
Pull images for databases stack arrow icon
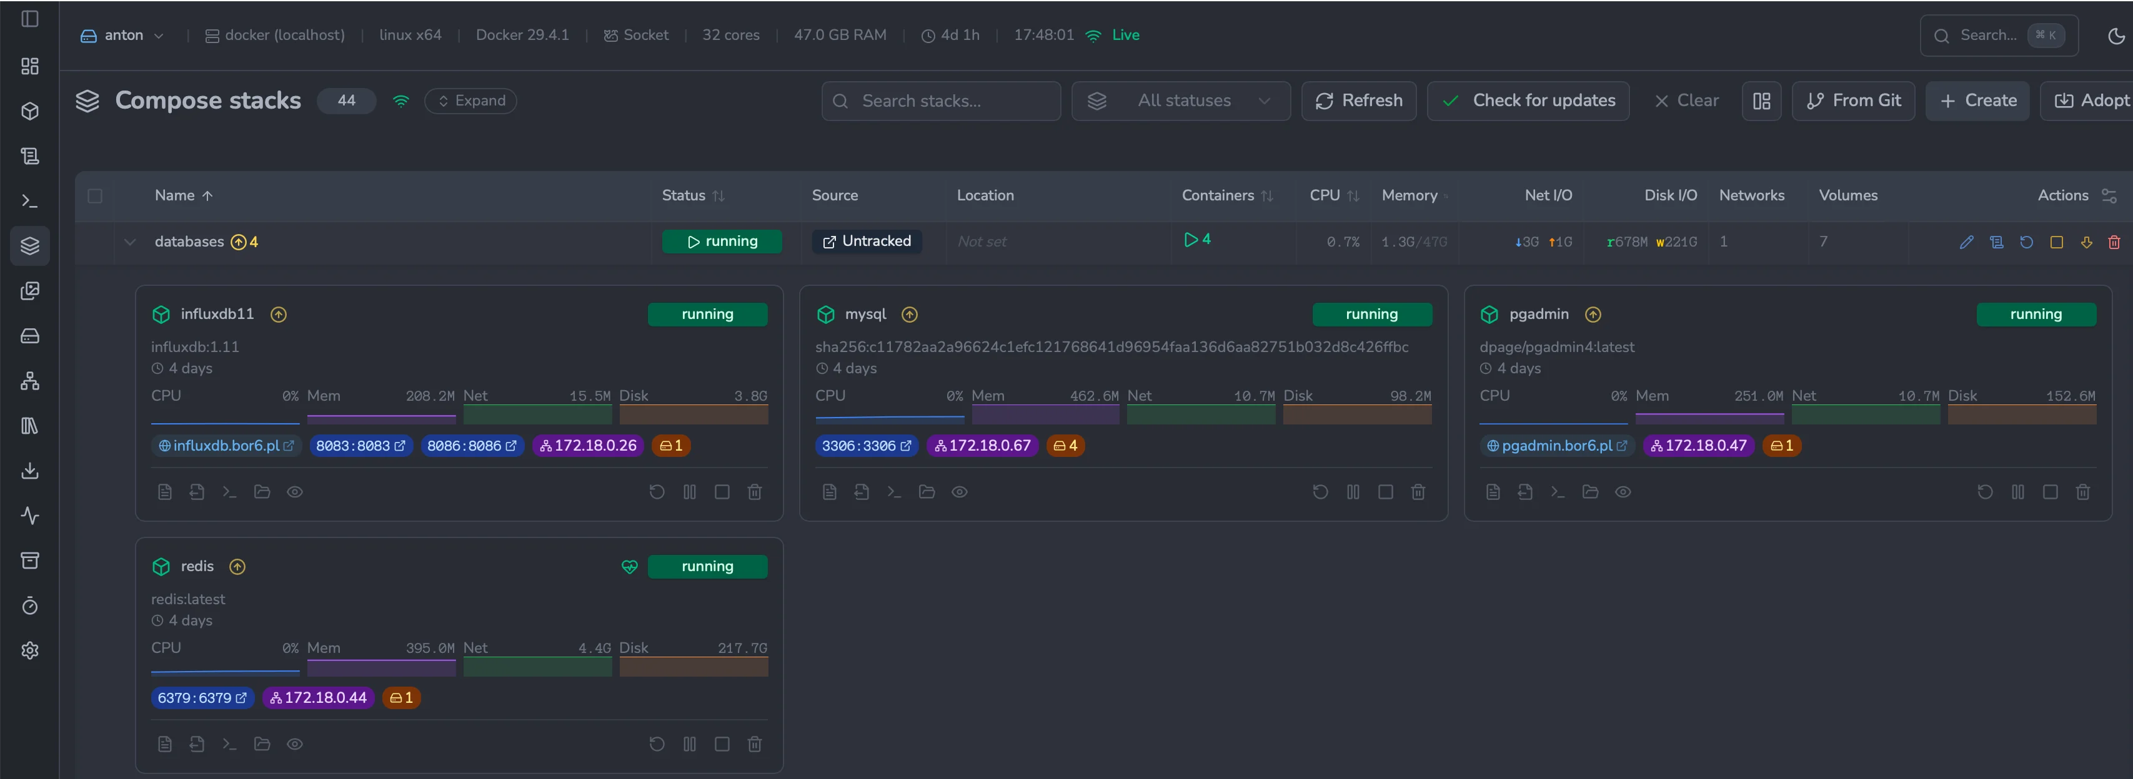(2086, 242)
